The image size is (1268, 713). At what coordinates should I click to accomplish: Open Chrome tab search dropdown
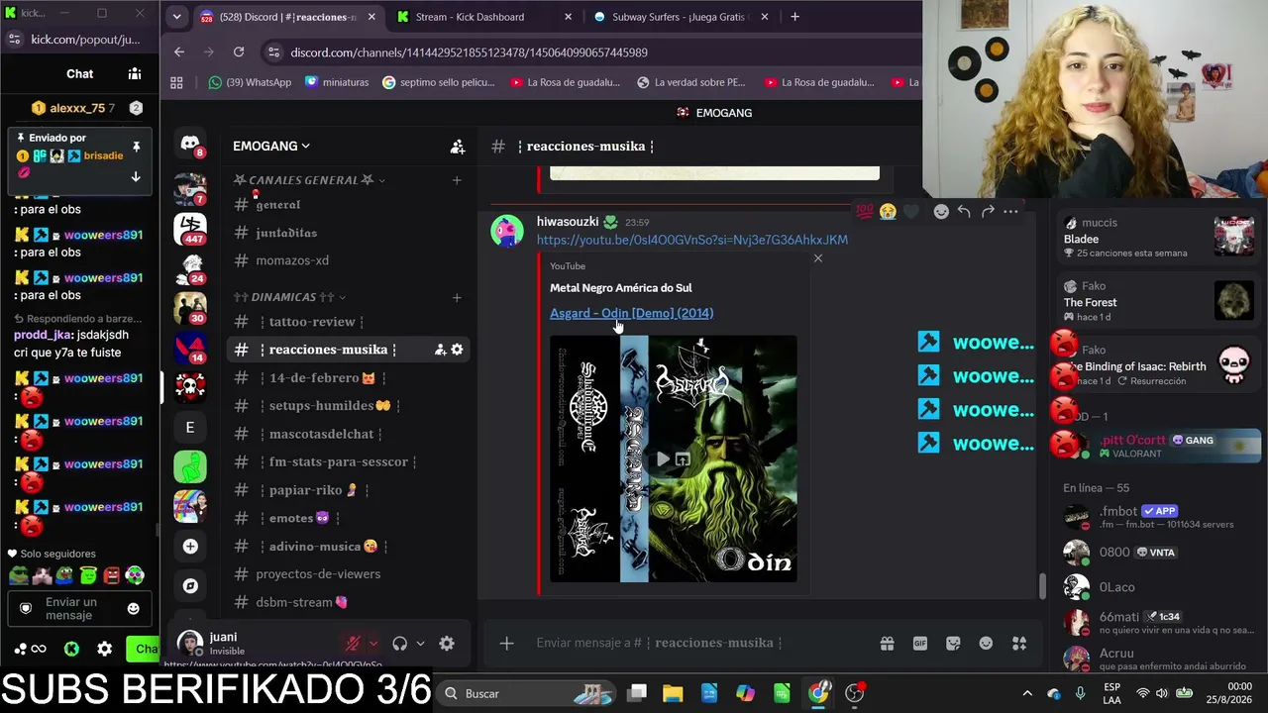176,17
